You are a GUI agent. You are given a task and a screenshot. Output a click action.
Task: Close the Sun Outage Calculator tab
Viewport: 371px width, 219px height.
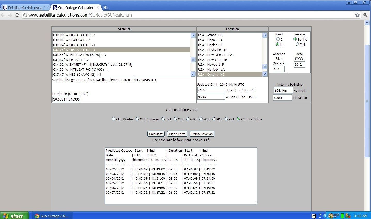(98, 8)
